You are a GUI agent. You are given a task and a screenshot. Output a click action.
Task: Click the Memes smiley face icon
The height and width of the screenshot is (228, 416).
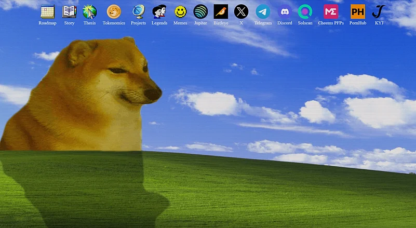pos(180,11)
